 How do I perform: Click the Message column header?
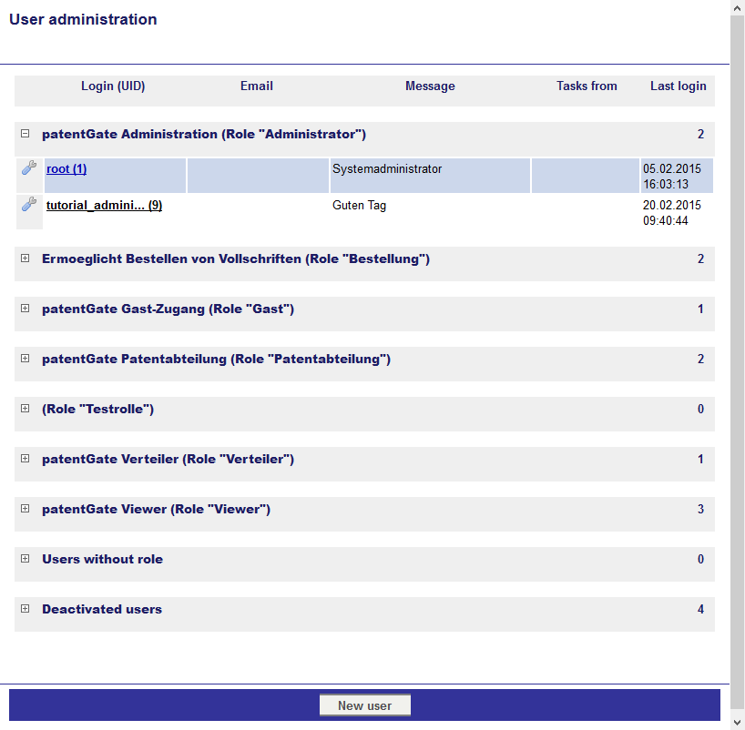(430, 86)
